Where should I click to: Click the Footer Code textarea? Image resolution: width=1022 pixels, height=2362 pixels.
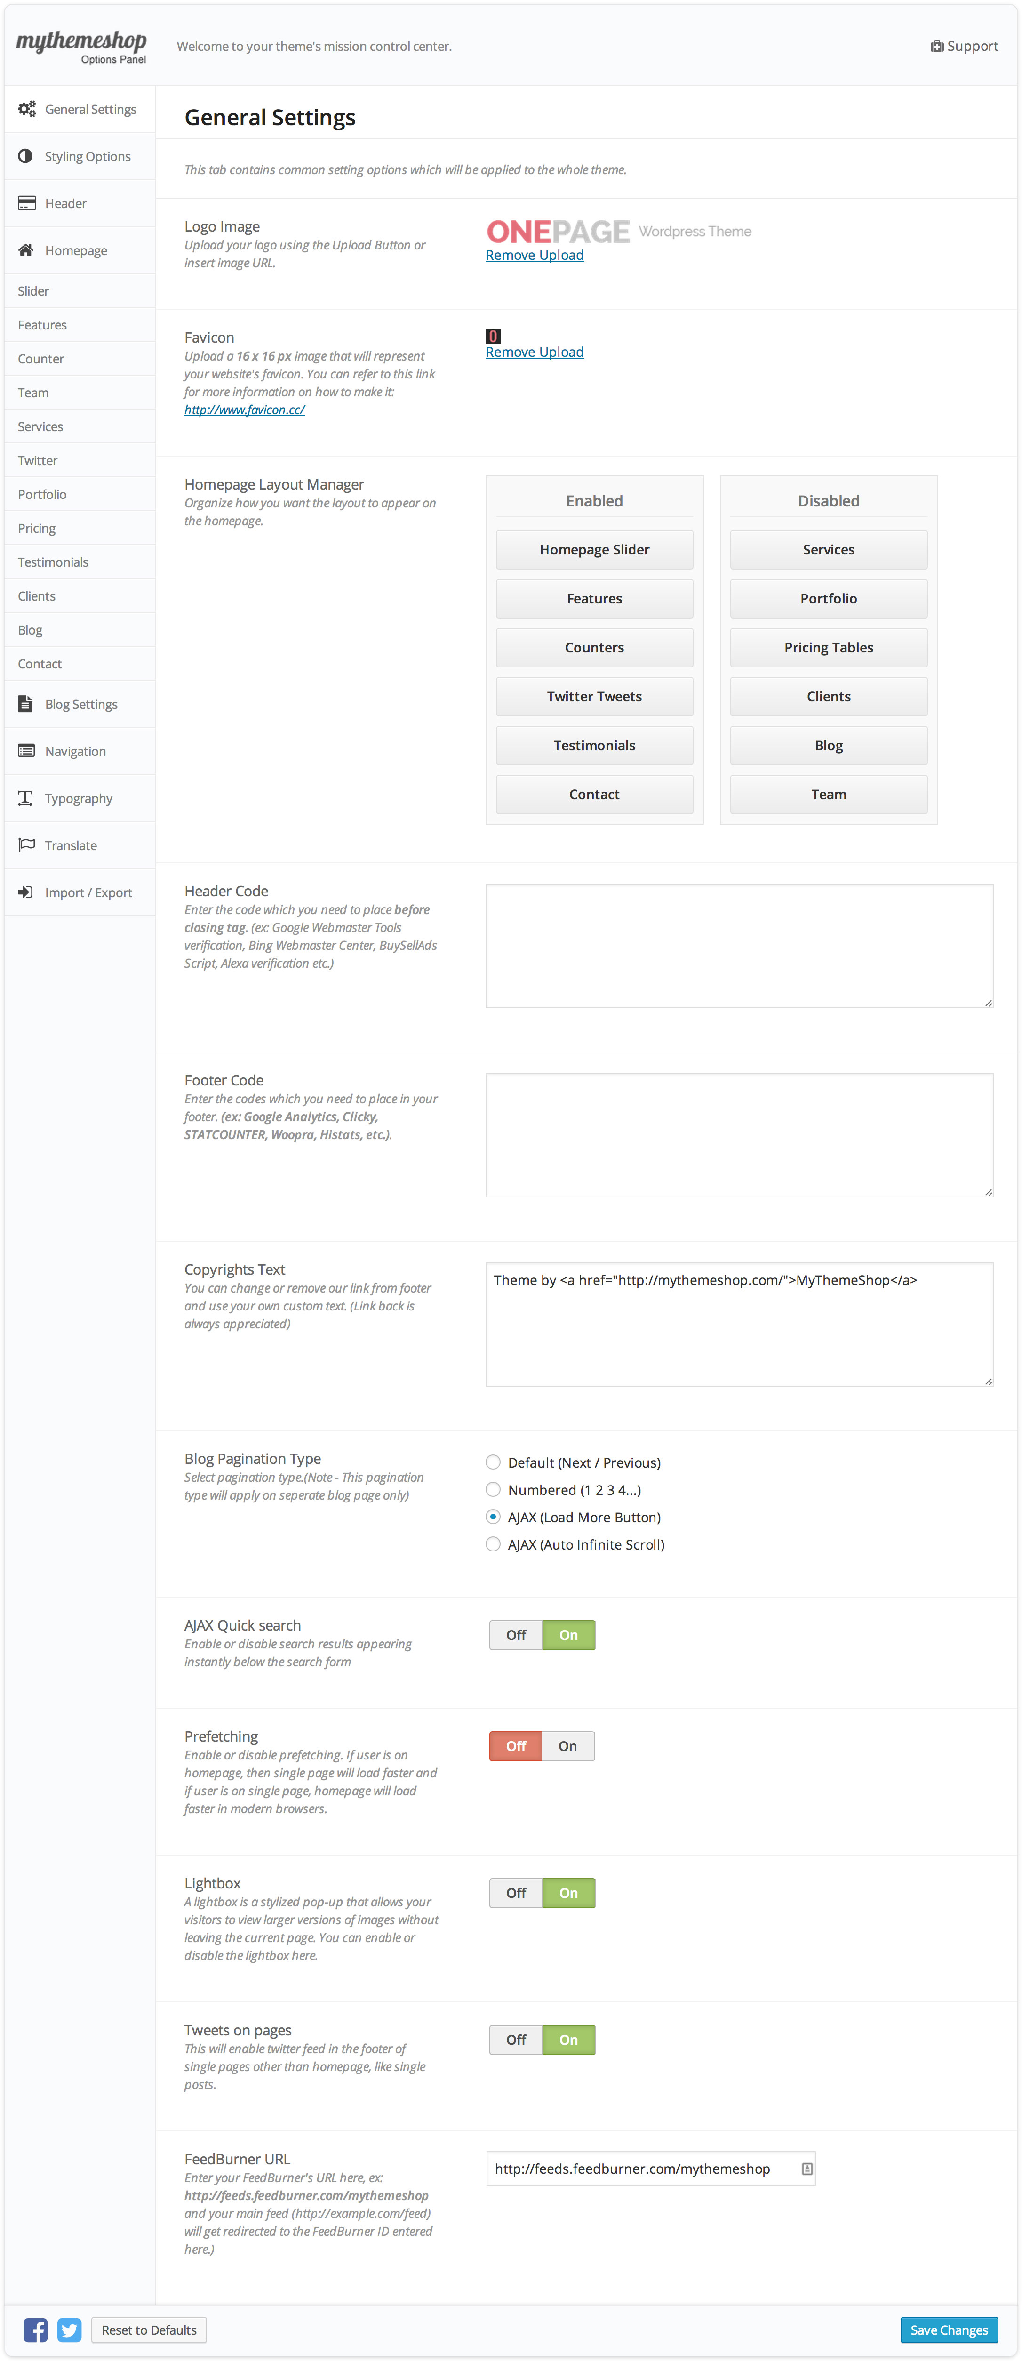tap(739, 1135)
